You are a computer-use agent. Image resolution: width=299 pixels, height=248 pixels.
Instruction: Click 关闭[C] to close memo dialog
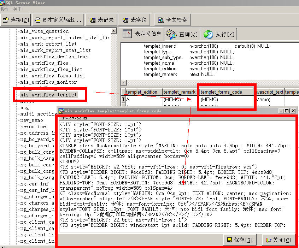point(279,240)
